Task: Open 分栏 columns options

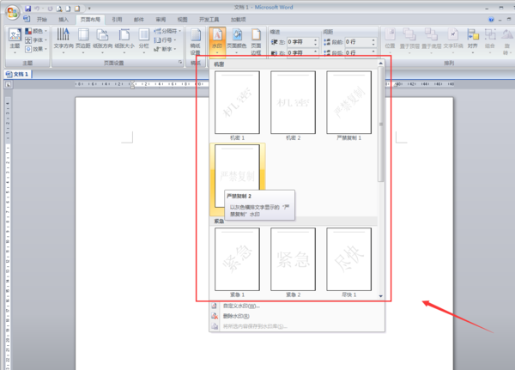Action: [x=144, y=41]
